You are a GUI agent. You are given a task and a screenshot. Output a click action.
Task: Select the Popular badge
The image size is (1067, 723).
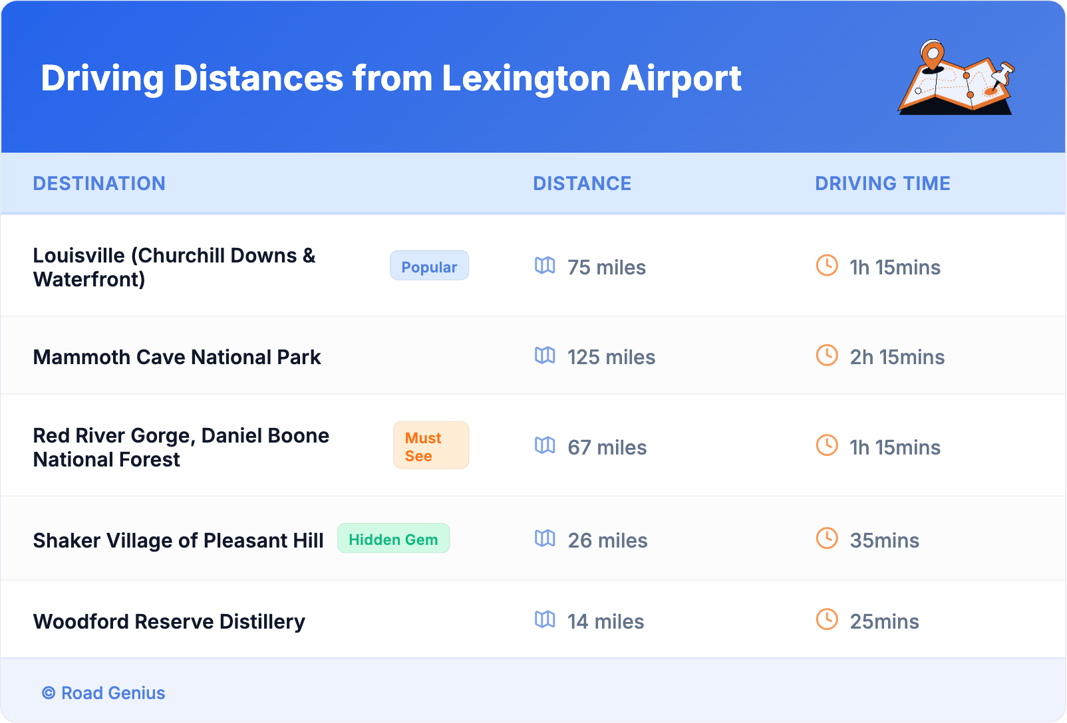click(x=429, y=266)
